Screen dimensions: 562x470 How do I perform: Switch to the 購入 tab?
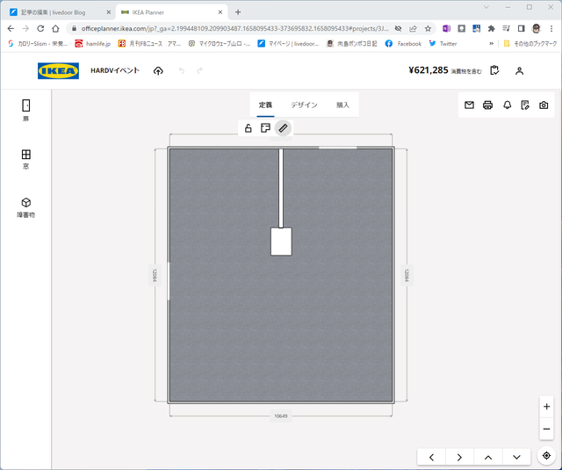342,105
